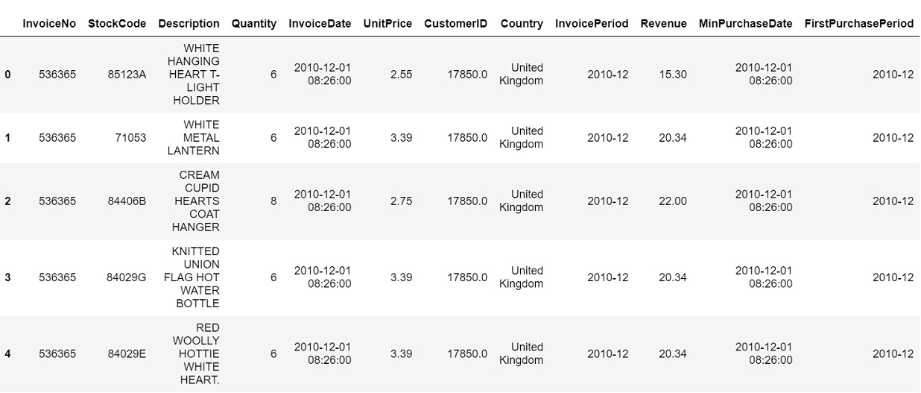Select the InvoicePeriod column header

[x=592, y=23]
